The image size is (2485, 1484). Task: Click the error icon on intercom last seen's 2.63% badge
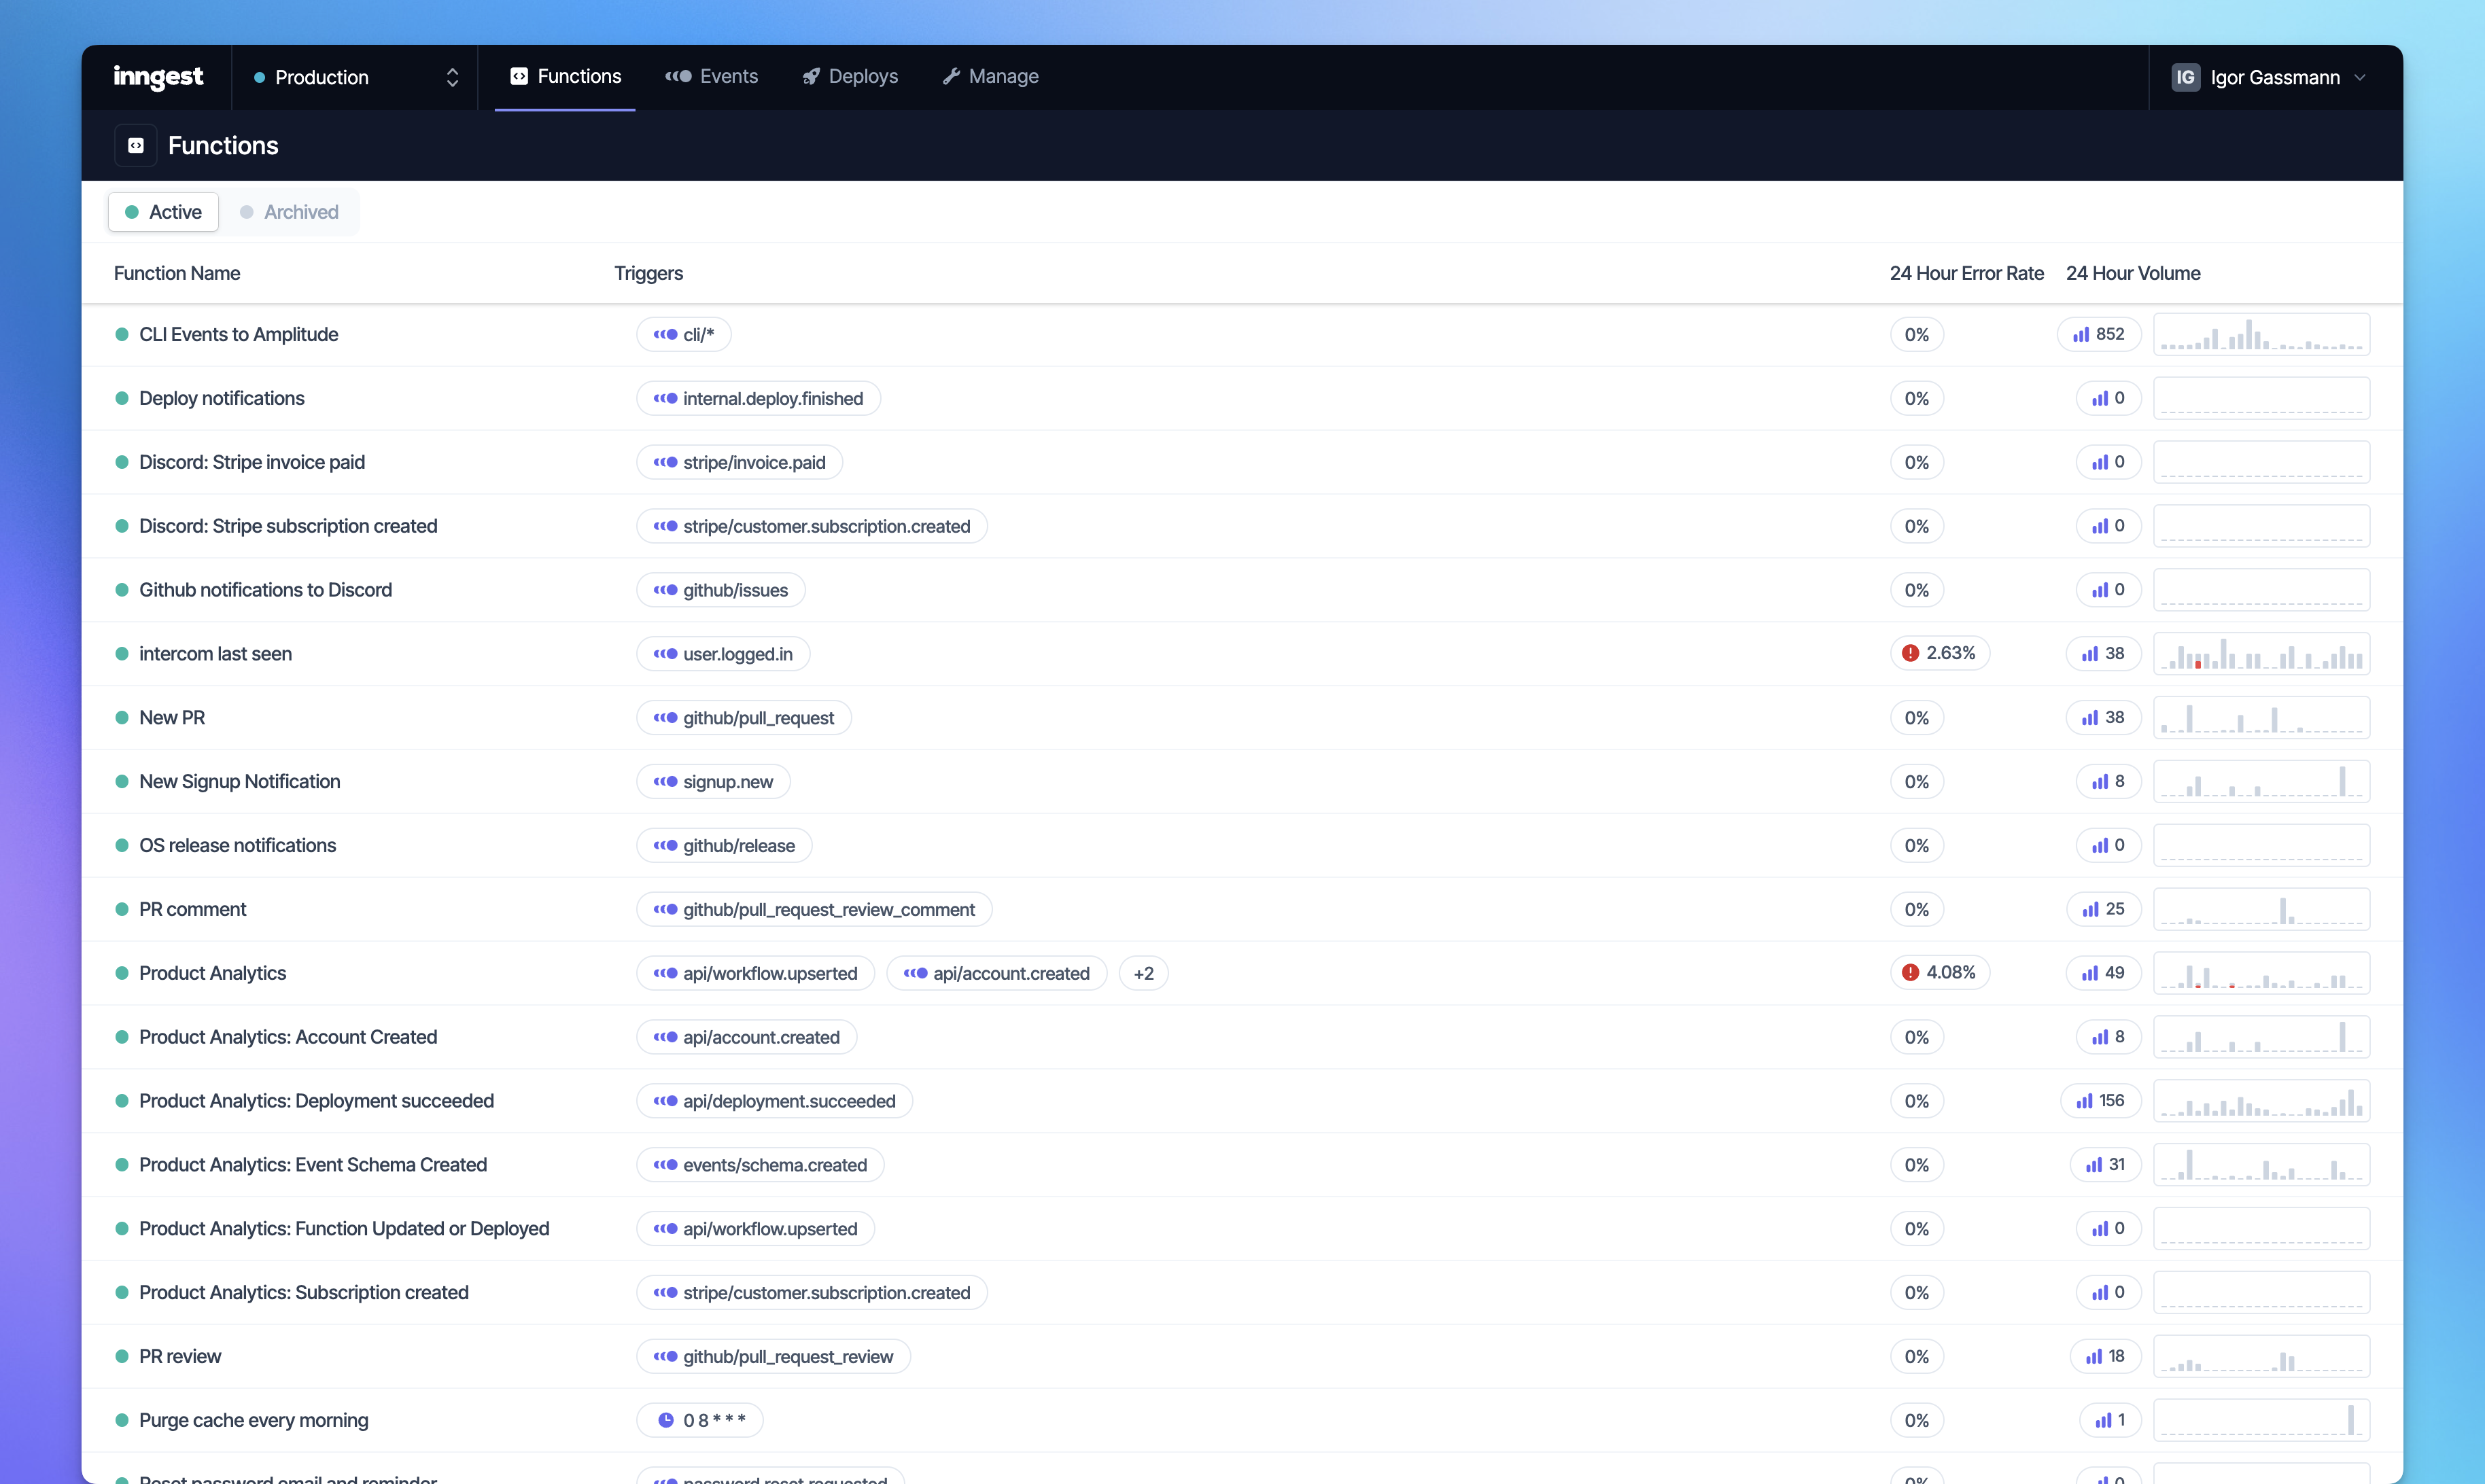1912,652
